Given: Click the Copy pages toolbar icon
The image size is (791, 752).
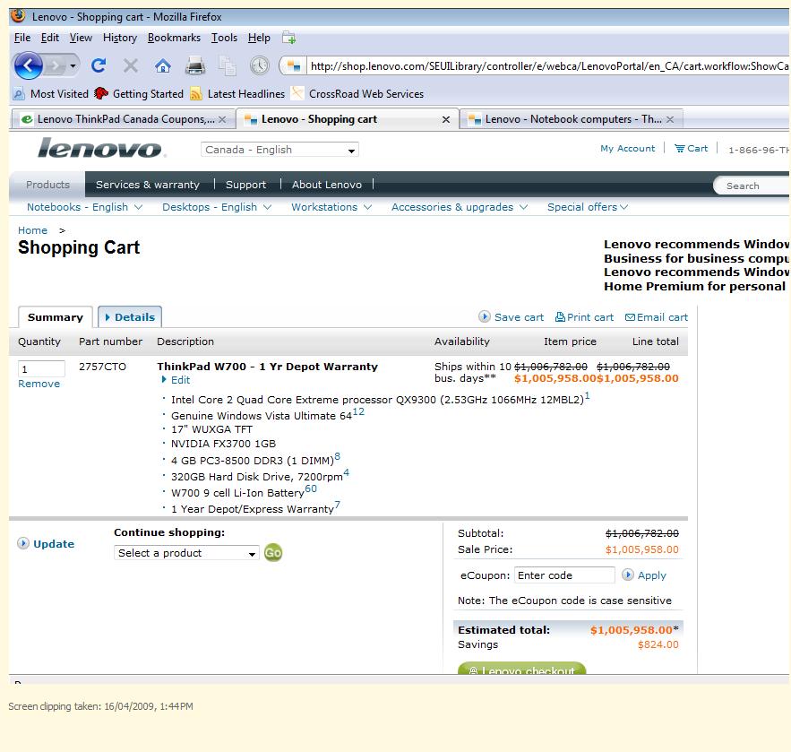Looking at the screenshot, I should 227,66.
